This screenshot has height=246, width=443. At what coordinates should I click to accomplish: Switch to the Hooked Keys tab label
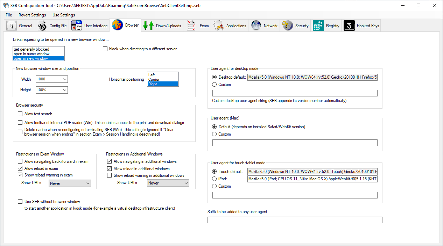point(368,26)
